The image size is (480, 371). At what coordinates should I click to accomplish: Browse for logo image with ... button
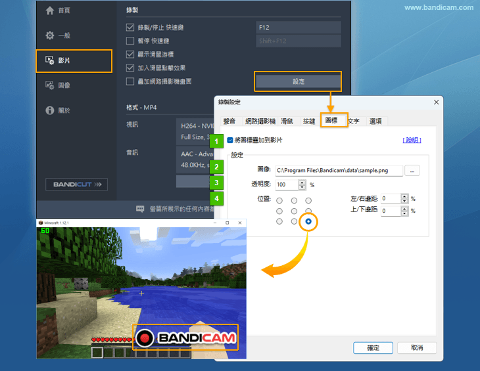412,171
